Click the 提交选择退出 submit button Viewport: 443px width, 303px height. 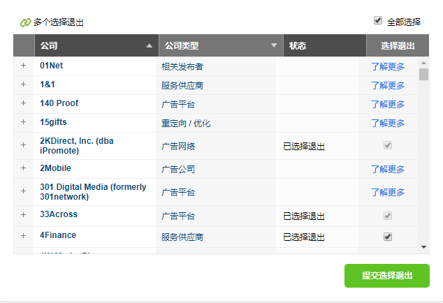pos(386,276)
